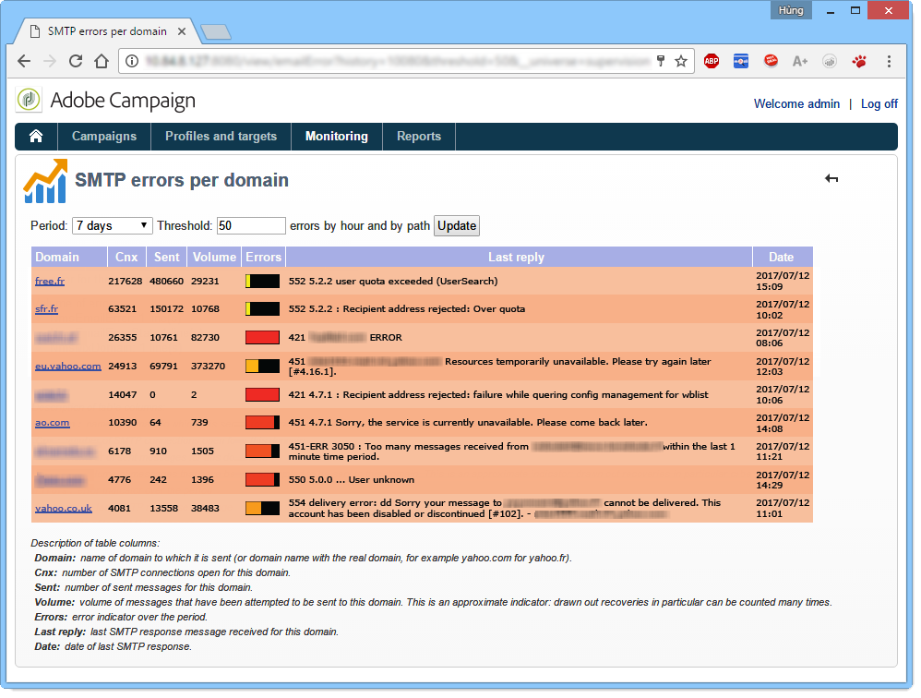Open a new browser tab
The height and width of the screenshot is (698, 921).
(x=216, y=31)
